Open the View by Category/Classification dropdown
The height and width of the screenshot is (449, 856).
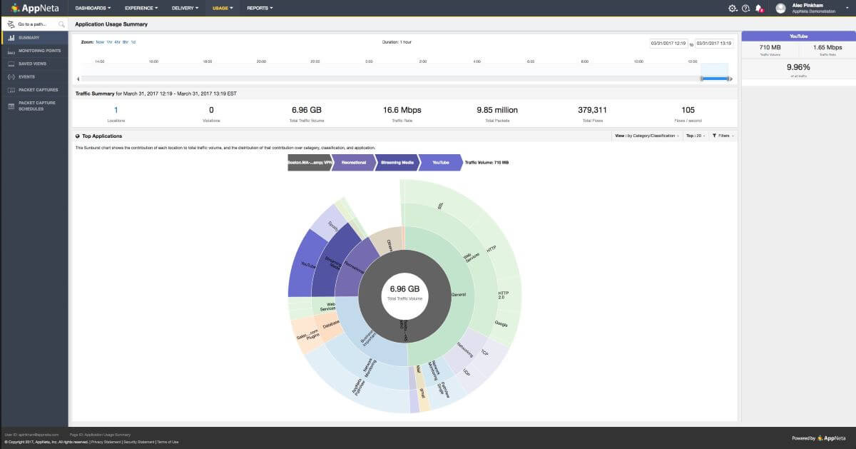click(646, 136)
